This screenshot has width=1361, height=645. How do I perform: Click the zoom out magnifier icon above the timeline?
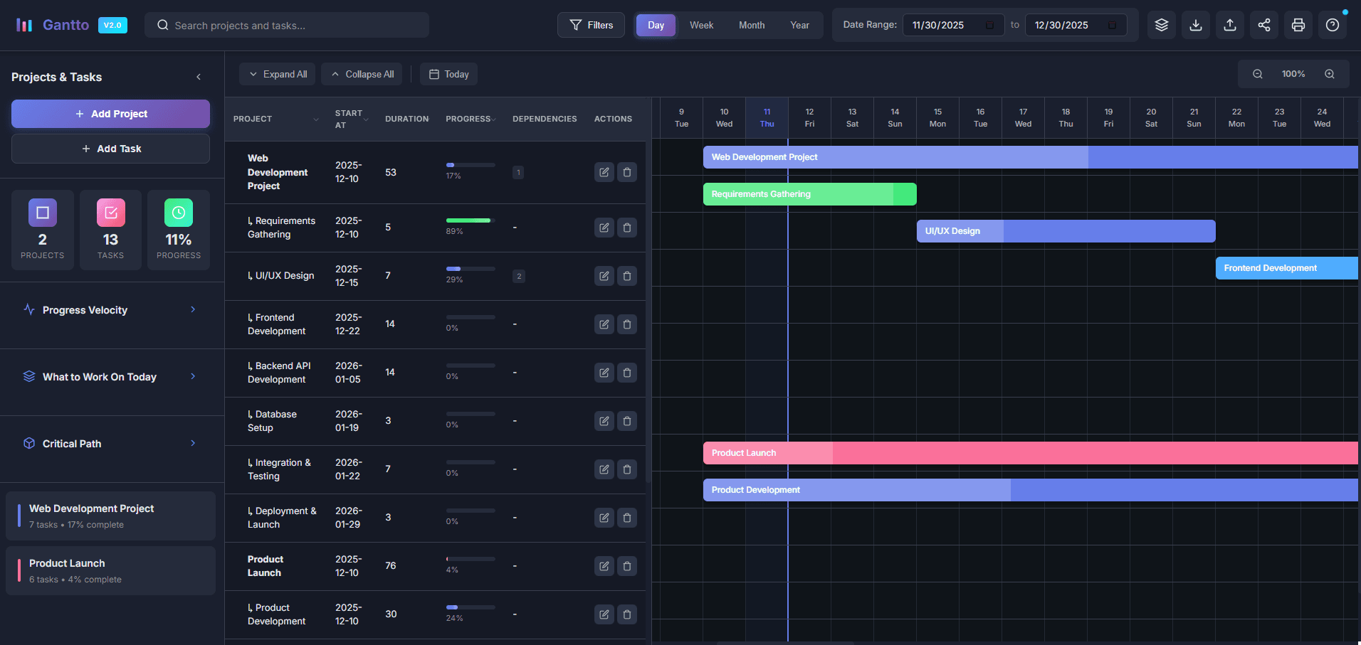point(1257,73)
